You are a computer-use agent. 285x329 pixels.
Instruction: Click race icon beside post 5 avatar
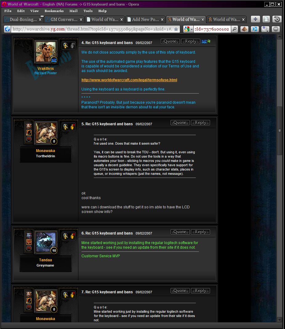29,126
